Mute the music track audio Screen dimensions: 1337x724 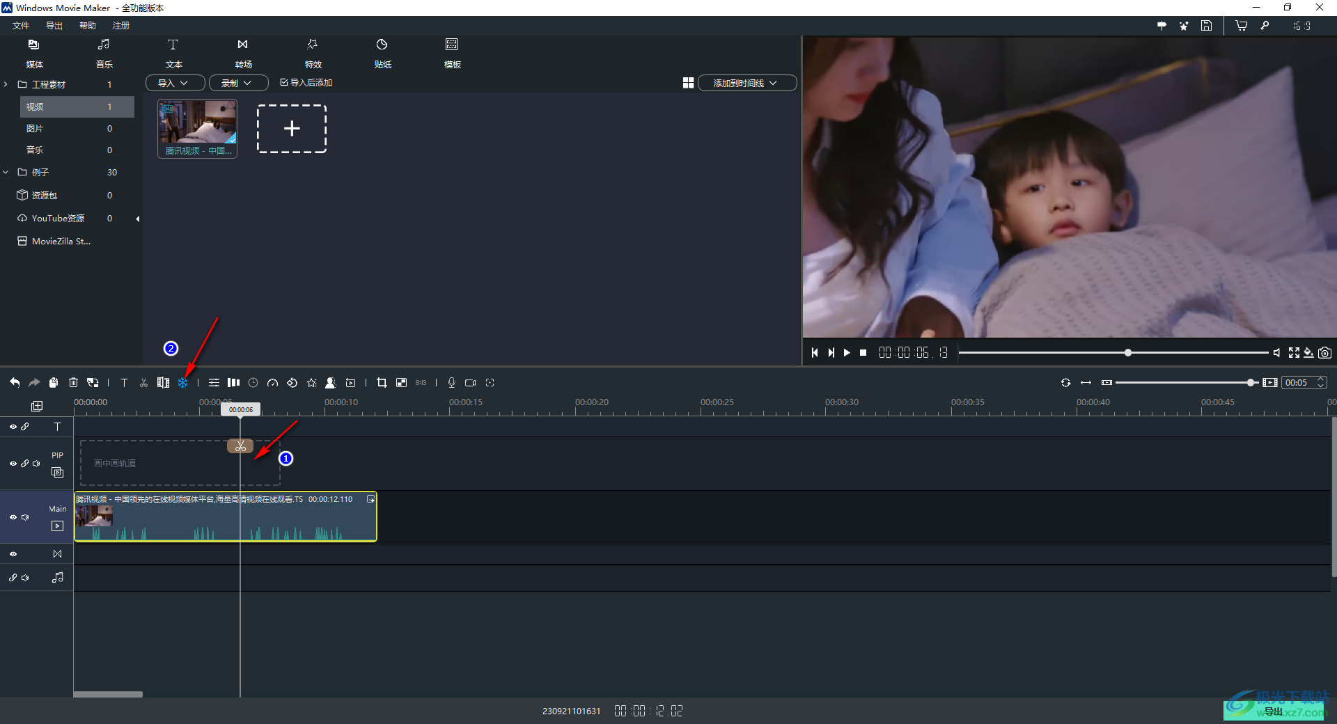(26, 578)
